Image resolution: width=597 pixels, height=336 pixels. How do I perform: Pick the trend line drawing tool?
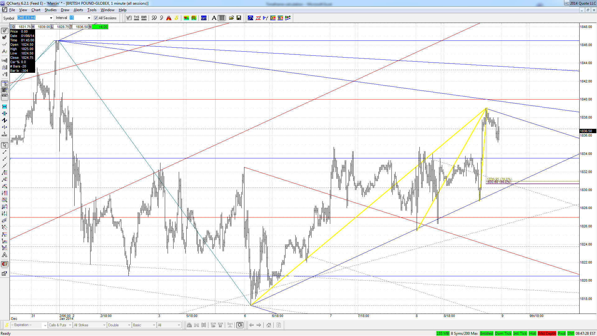tap(4, 152)
